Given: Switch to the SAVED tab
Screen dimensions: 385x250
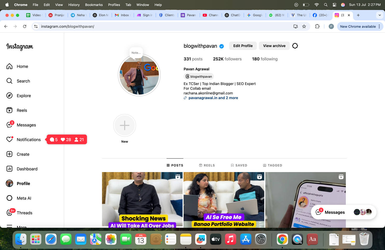Looking at the screenshot, I should pyautogui.click(x=239, y=165).
